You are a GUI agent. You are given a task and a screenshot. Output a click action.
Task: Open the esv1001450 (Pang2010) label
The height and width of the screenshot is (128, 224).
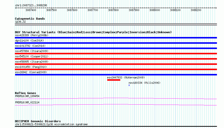[x=31, y=67]
